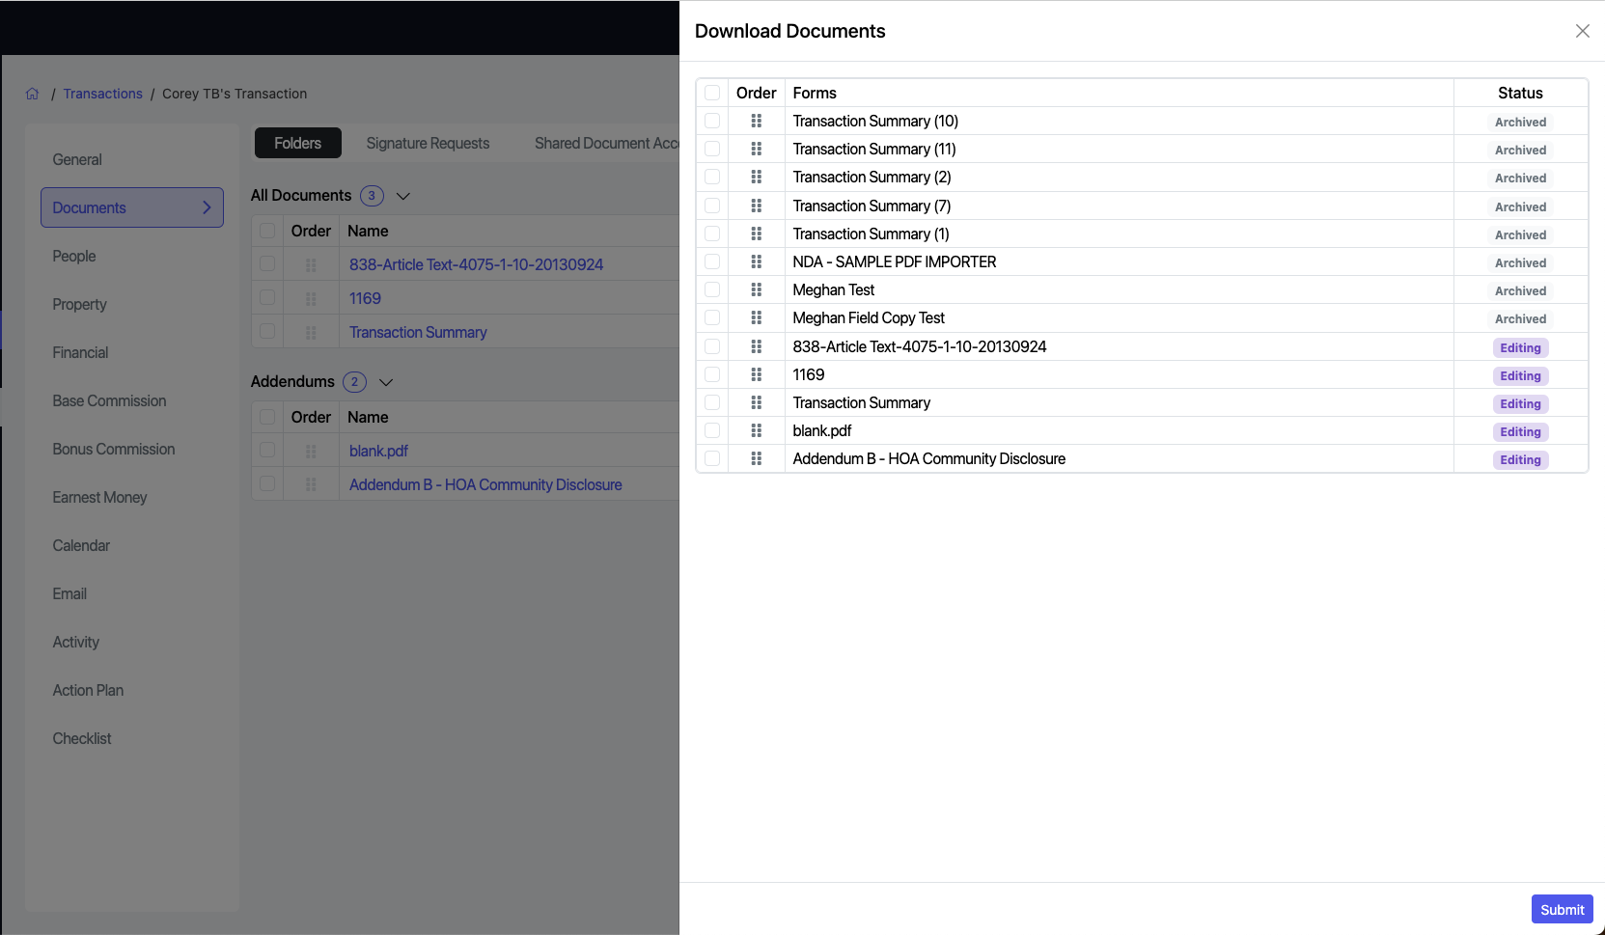Viewport: 1605px width, 935px height.
Task: Select checkbox for Meghan Field Copy Test
Action: (712, 317)
